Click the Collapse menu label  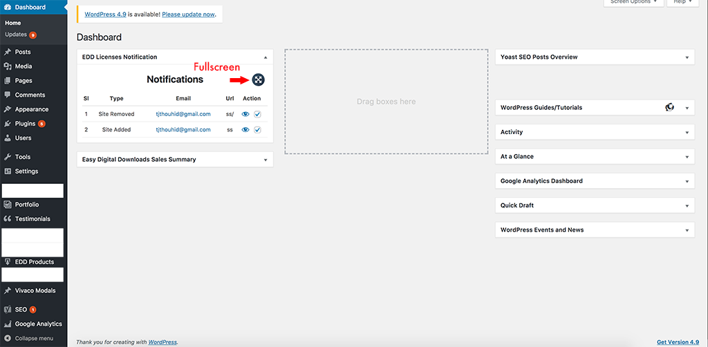34,338
